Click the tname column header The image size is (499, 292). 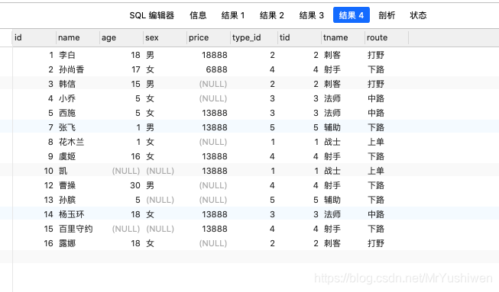[343, 38]
